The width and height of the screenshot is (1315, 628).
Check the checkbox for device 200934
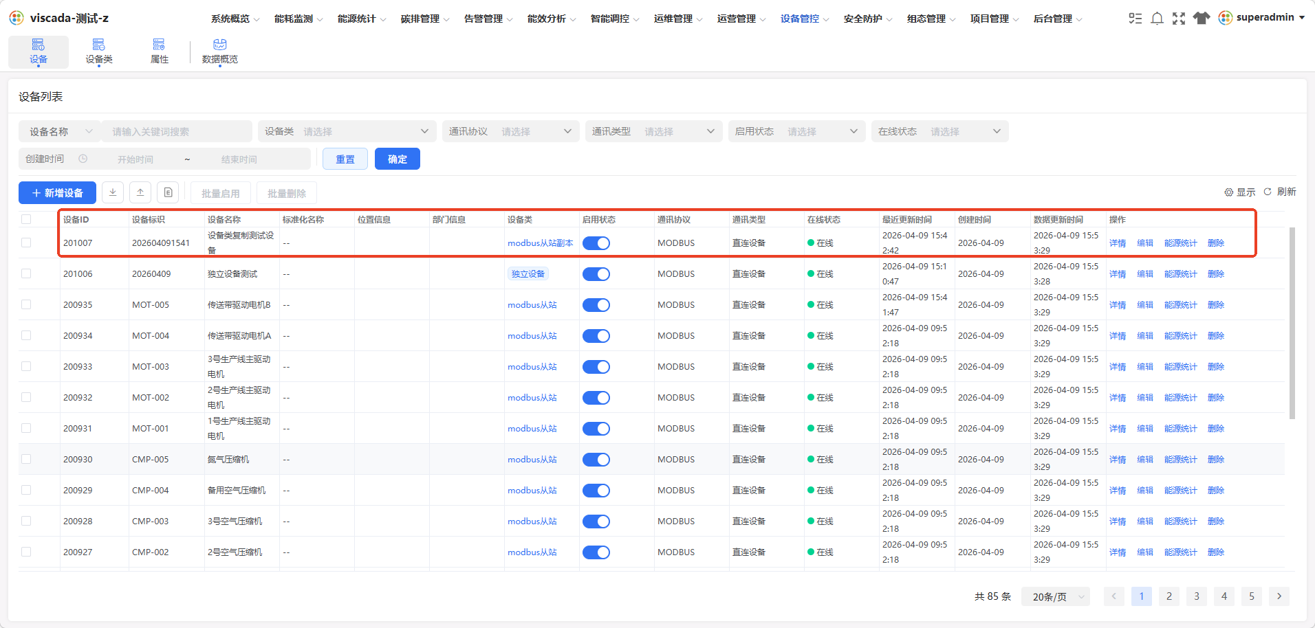[x=26, y=335]
